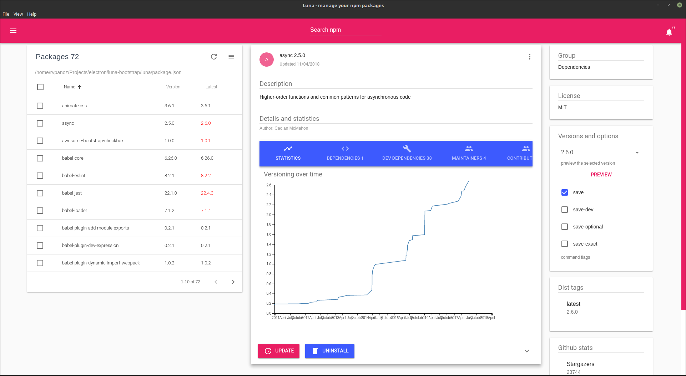Screen dimensions: 686x376
Task: Enable the save-exact option
Action: pos(565,244)
